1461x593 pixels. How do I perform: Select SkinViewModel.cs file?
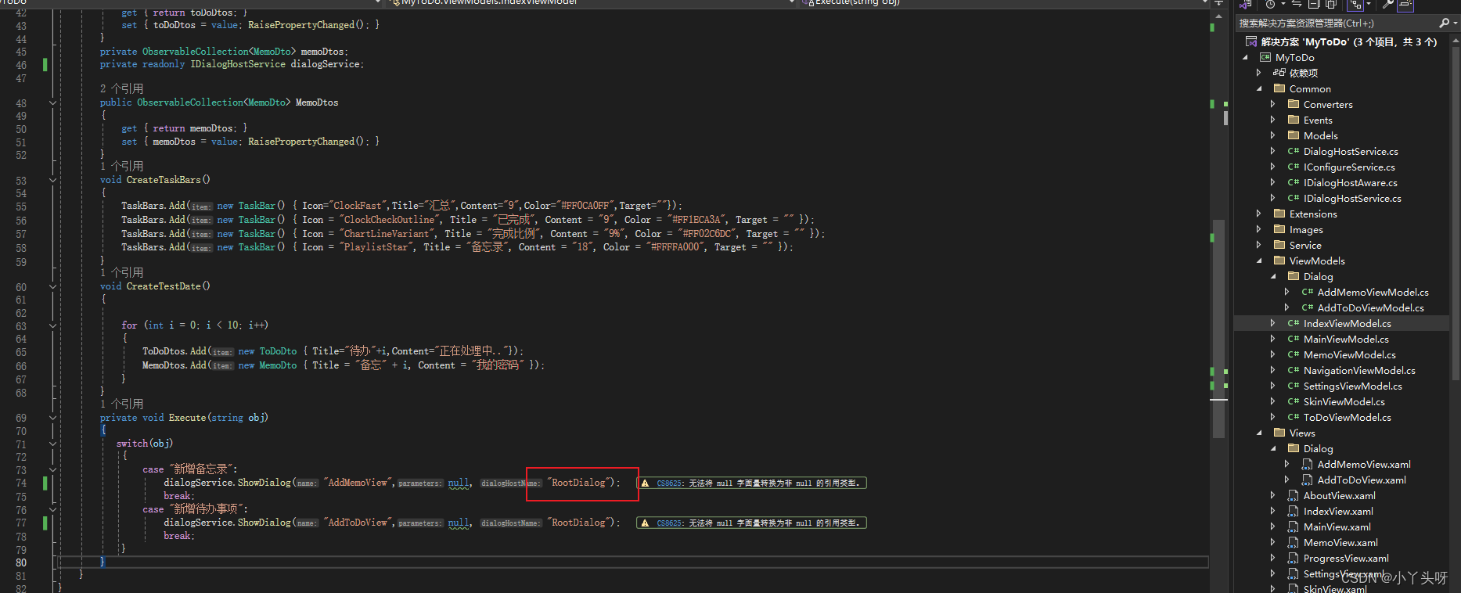pos(1344,401)
